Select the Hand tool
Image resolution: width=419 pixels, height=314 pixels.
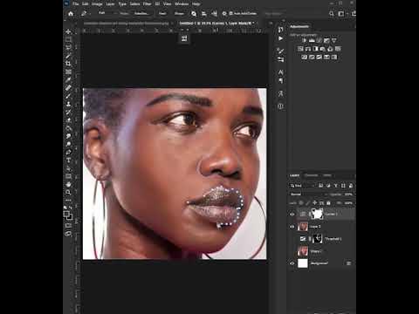pos(68,184)
